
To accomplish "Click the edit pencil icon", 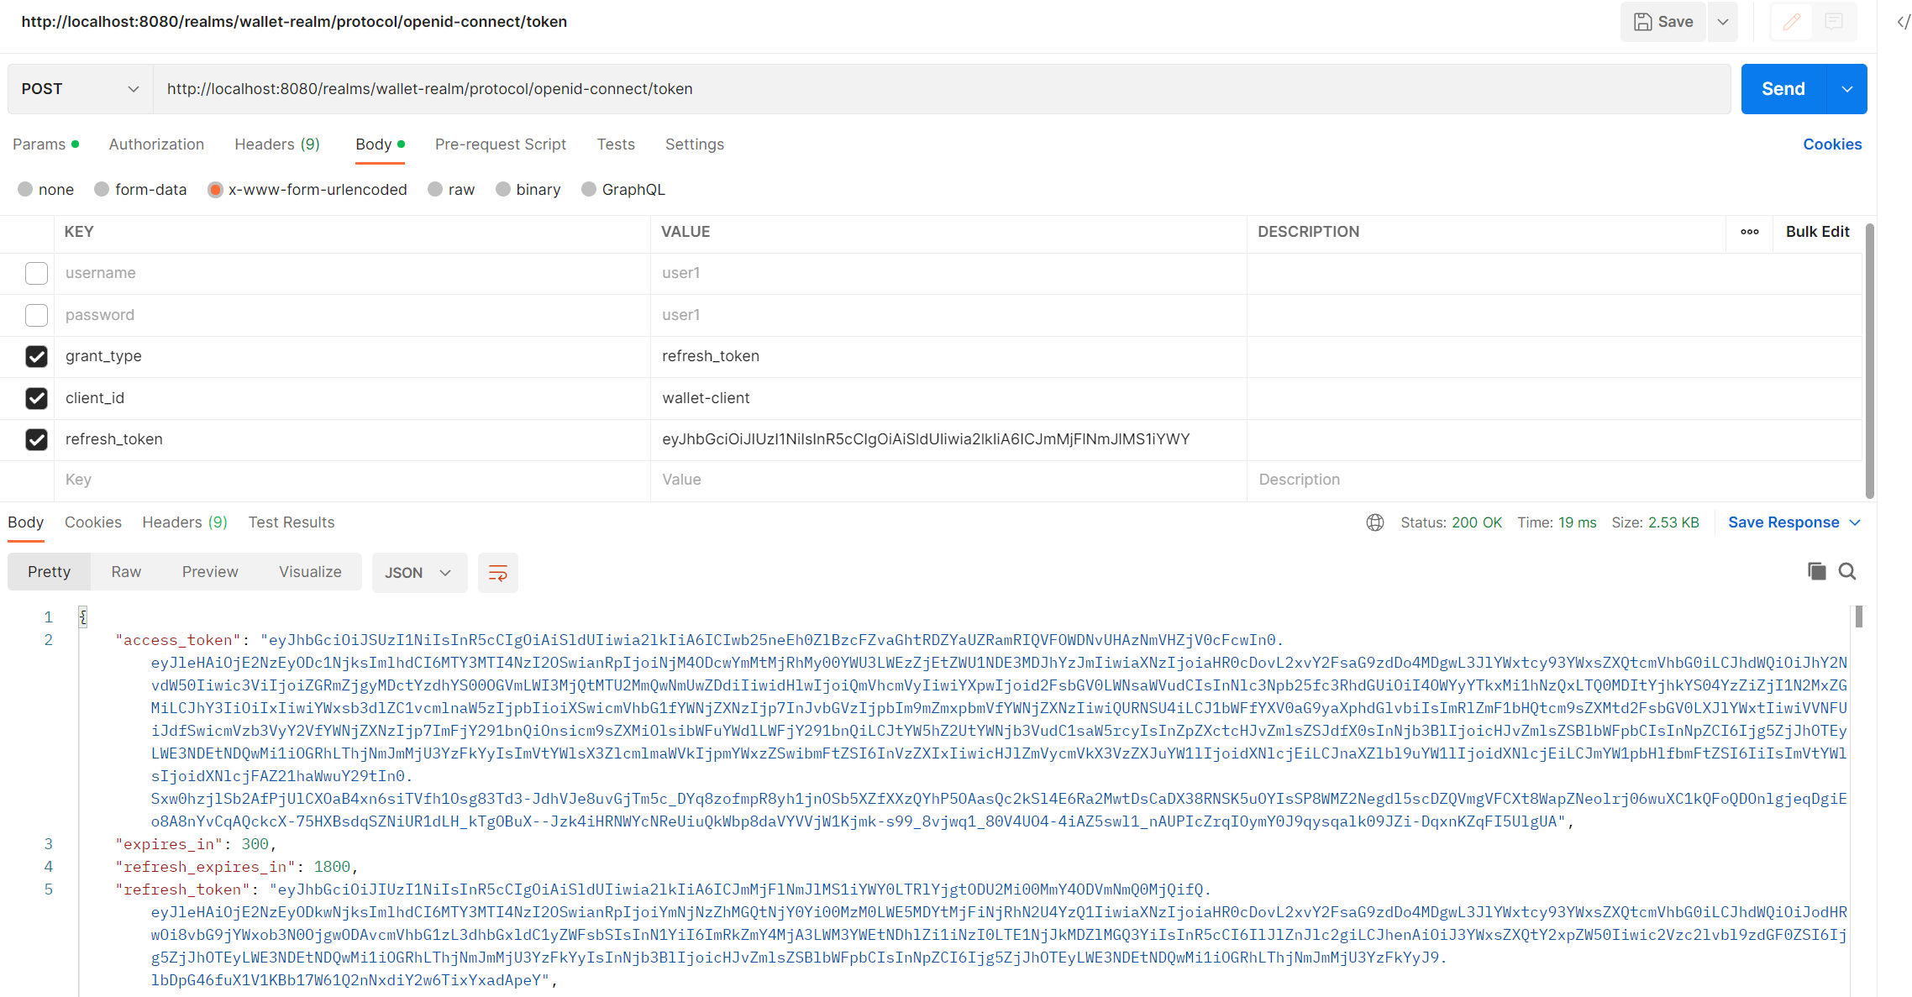I will click(x=1791, y=22).
